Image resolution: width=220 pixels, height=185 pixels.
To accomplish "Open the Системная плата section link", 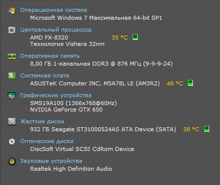I will point(44,75).
